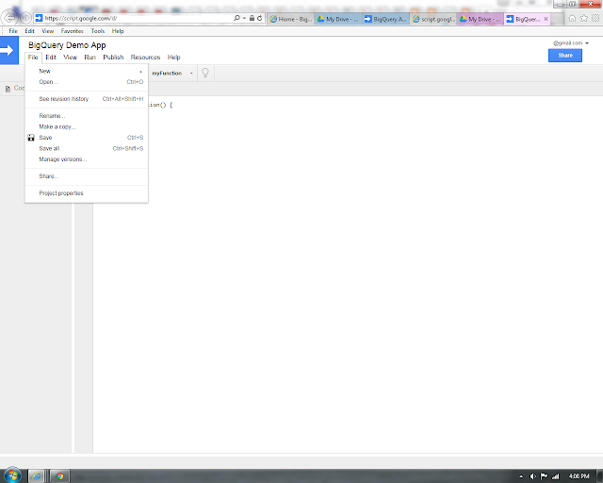The height and width of the screenshot is (483, 603).
Task: Open the script editor Edit menu
Action: (x=51, y=58)
